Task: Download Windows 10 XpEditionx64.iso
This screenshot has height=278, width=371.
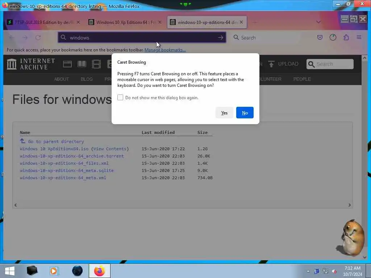Action: click(x=54, y=149)
